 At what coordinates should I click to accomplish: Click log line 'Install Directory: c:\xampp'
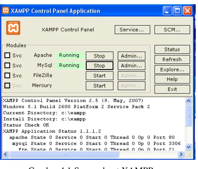[x=45, y=119]
